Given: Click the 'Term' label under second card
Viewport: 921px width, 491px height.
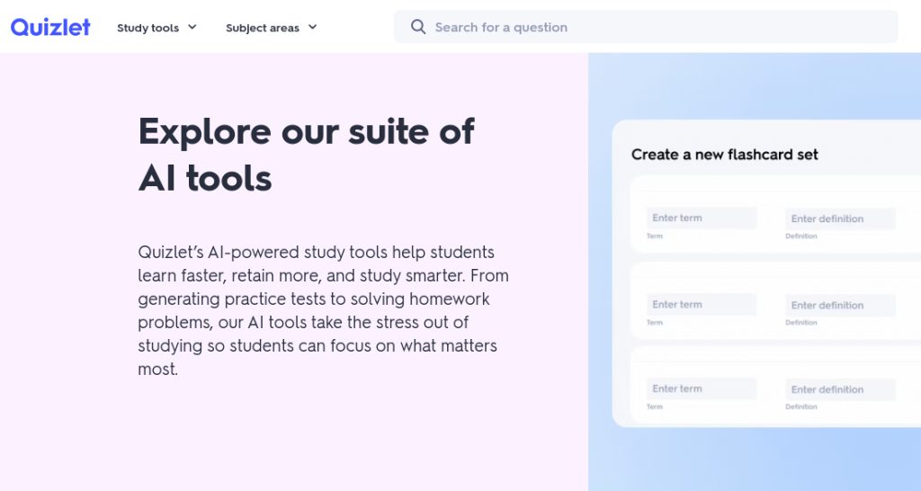Looking at the screenshot, I should tap(655, 323).
